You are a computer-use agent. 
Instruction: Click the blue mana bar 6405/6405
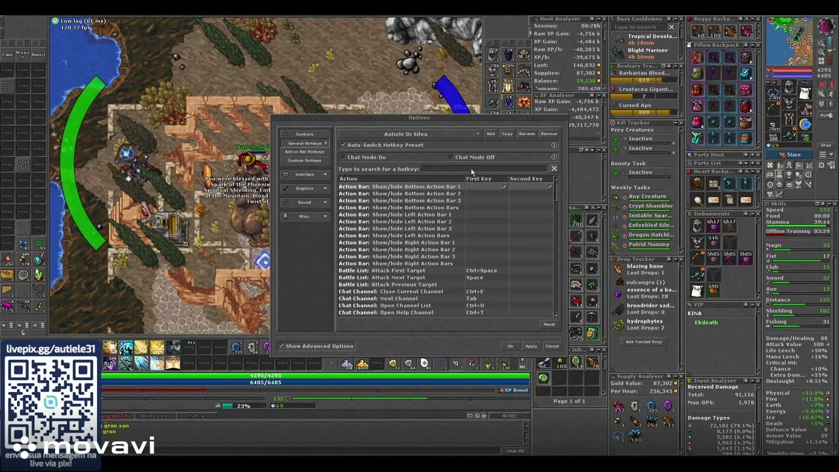tap(315, 382)
